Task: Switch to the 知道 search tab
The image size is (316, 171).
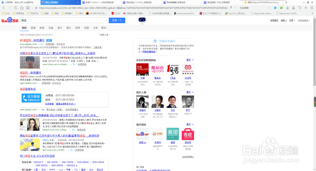Action: (x=51, y=28)
